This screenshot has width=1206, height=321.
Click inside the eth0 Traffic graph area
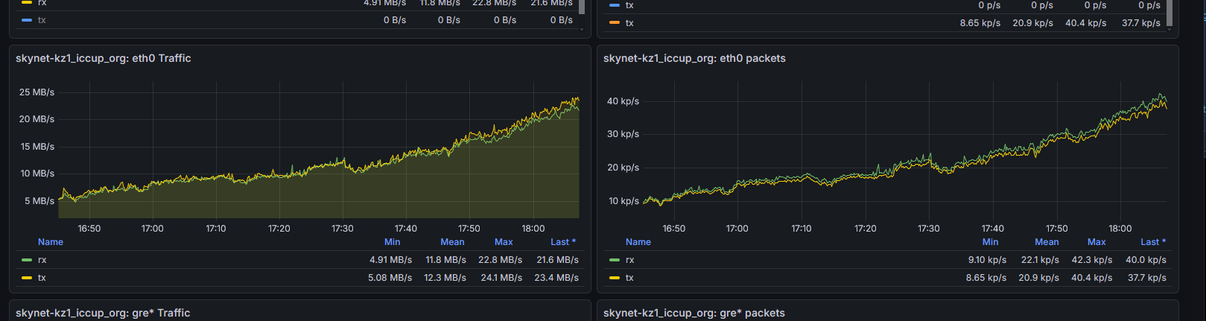click(319, 149)
